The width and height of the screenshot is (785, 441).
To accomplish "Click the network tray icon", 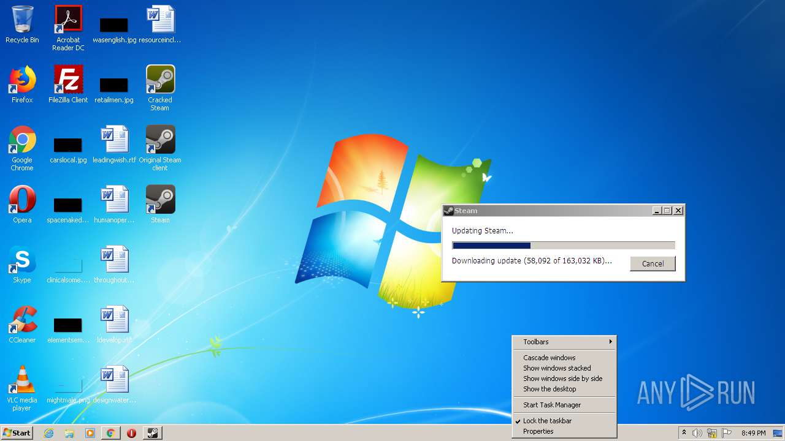I will (712, 433).
